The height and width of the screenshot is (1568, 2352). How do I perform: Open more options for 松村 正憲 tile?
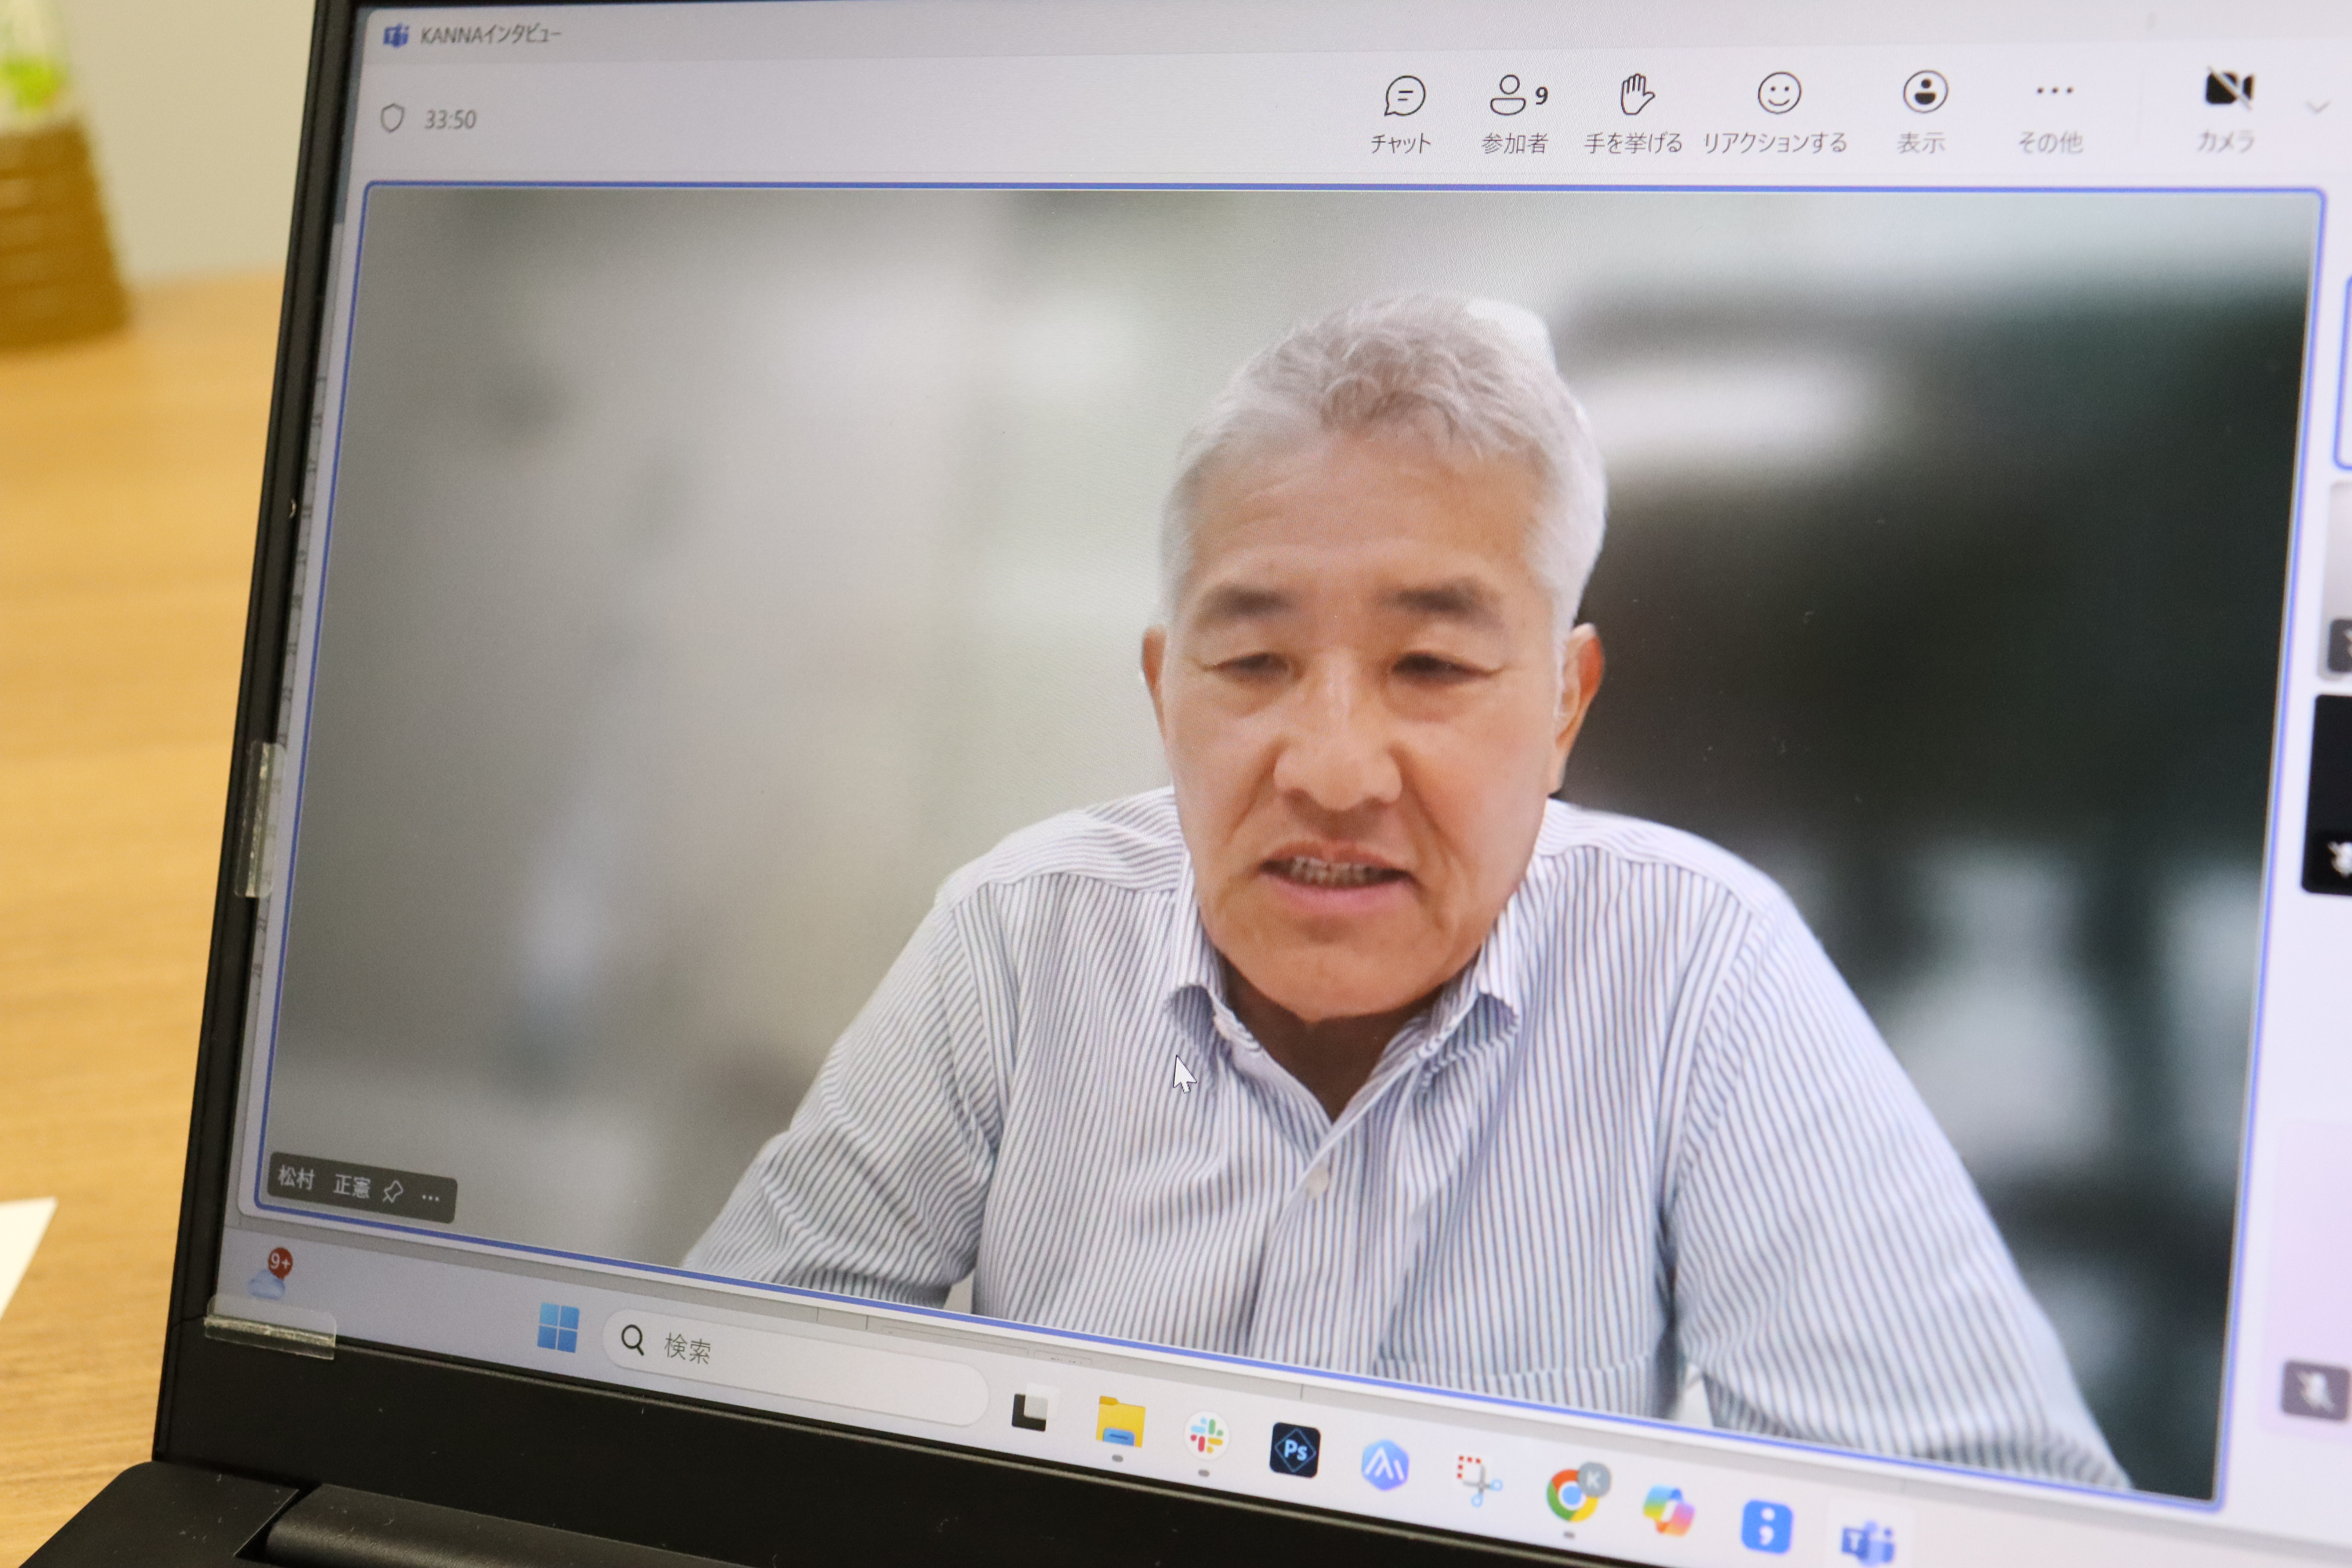tap(431, 1197)
